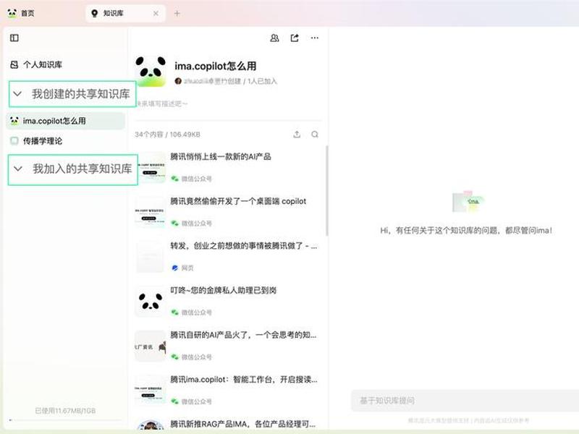Click thumbnail of 腾讯自研的AI产品火了
This screenshot has height=434, width=579.
(x=151, y=346)
